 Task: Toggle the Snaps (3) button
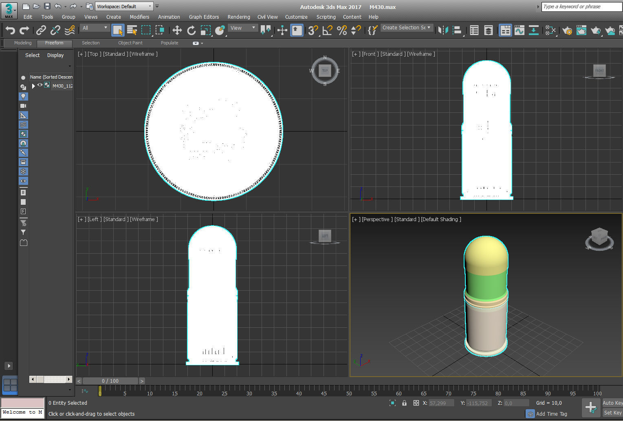(313, 30)
